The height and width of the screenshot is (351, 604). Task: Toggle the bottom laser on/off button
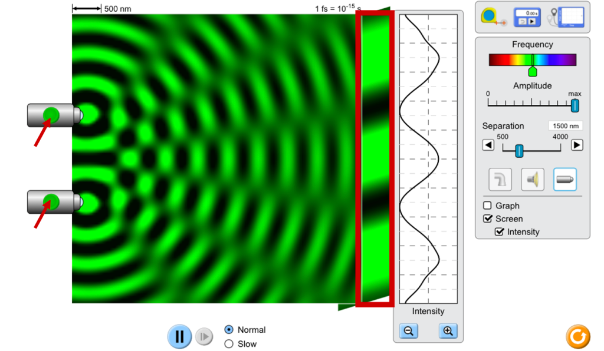pyautogui.click(x=51, y=202)
